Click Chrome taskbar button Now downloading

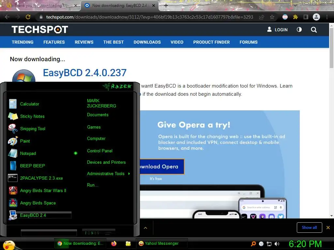point(81,243)
